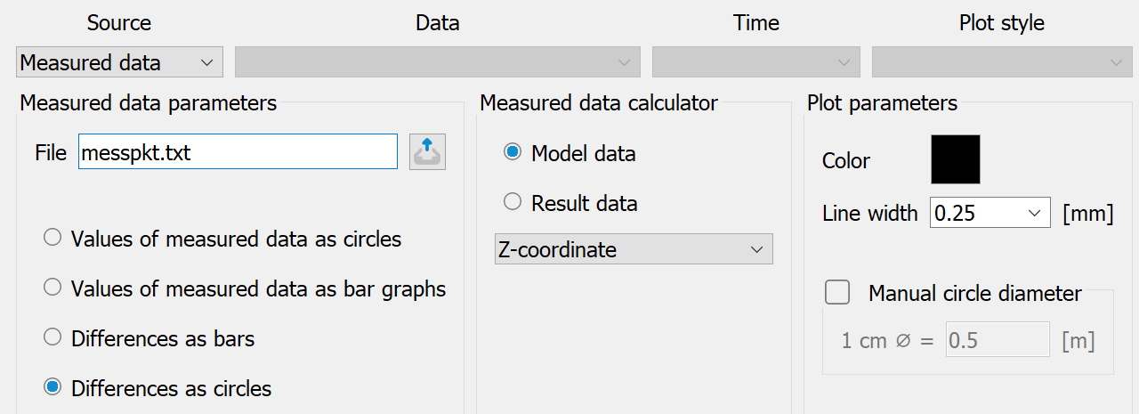The image size is (1139, 414).
Task: Click into the File input field messpkt.txt
Action: point(238,152)
